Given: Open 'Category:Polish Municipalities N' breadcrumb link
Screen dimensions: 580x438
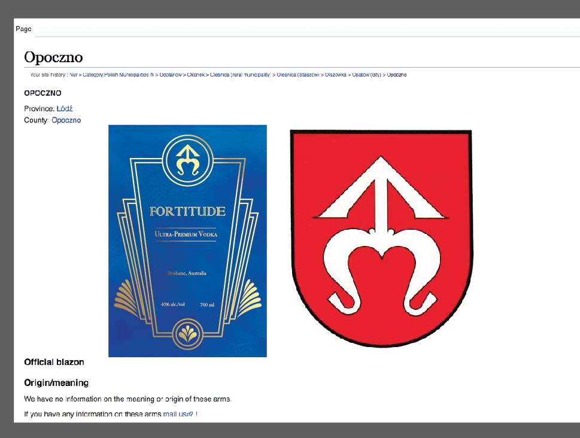Looking at the screenshot, I should click(118, 75).
